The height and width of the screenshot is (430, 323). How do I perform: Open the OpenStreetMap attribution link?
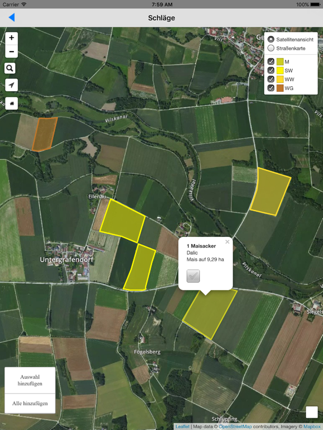pos(235,427)
